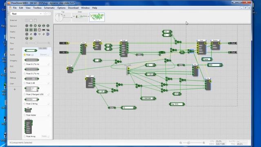Open the Schematic menu

click(49, 8)
